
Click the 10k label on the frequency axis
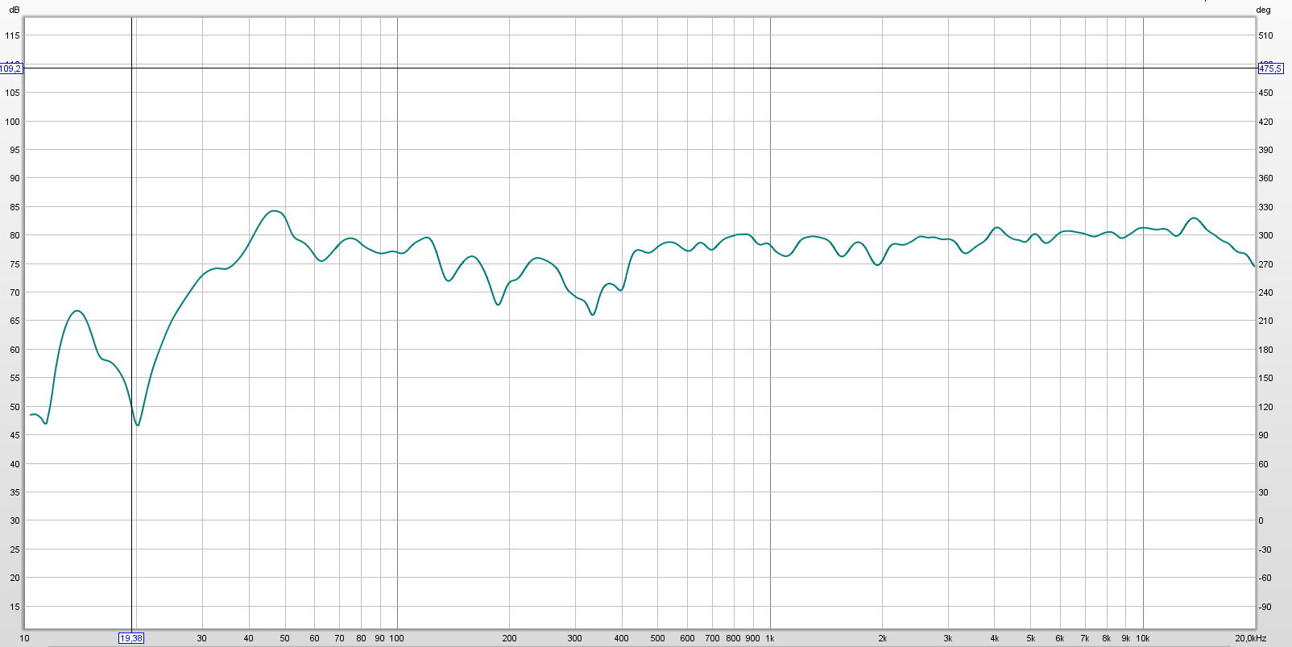1142,638
